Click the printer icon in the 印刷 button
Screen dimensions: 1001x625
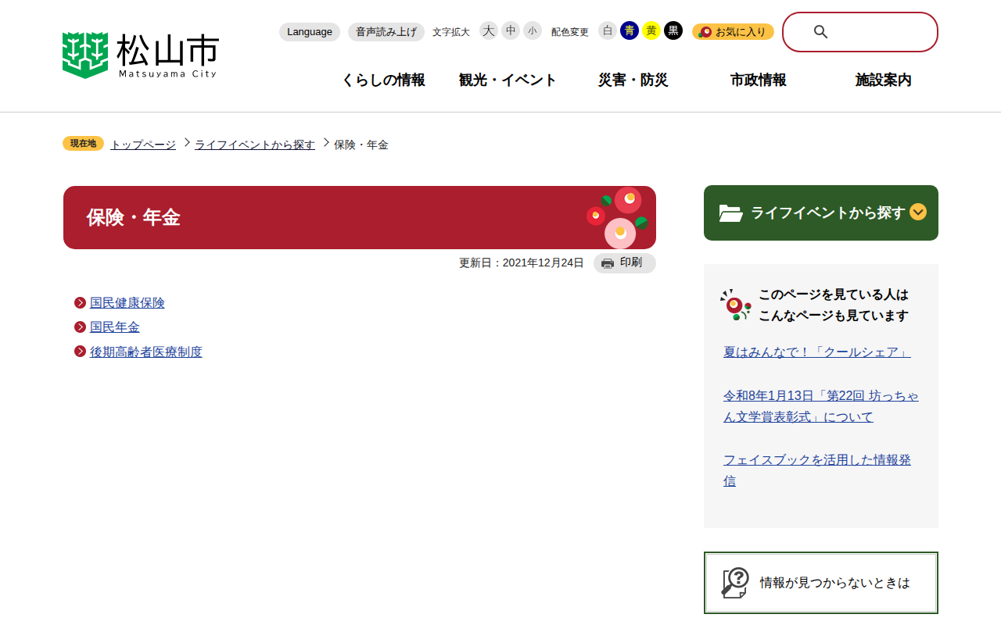[608, 263]
